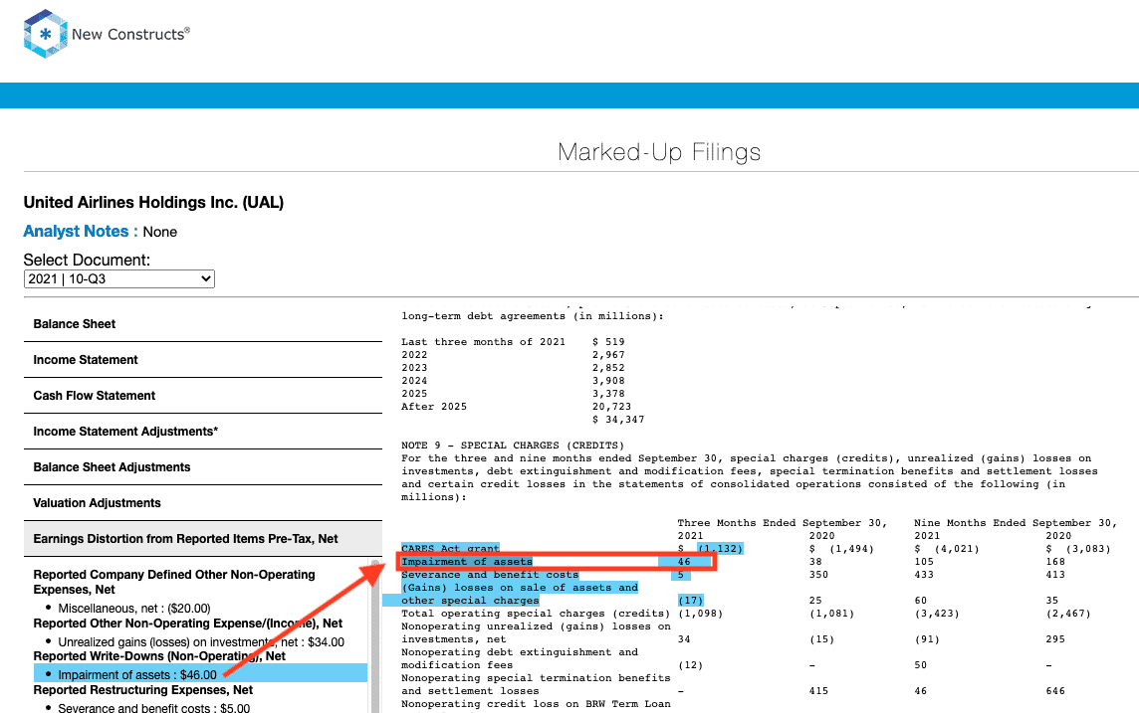The width and height of the screenshot is (1139, 713).
Task: Click highlighted Impairment of assets filing row
Action: (x=556, y=562)
